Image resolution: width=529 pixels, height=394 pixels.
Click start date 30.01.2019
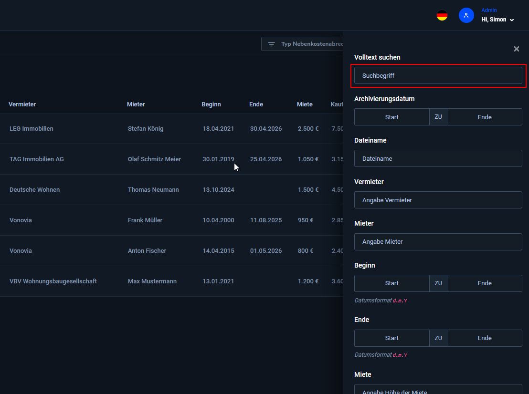(218, 159)
